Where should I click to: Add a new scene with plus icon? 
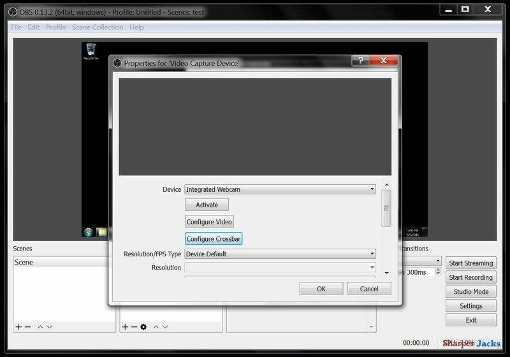tap(18, 327)
